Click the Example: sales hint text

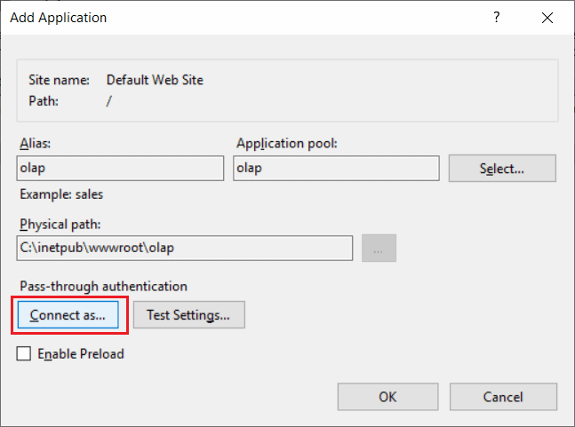(x=60, y=194)
